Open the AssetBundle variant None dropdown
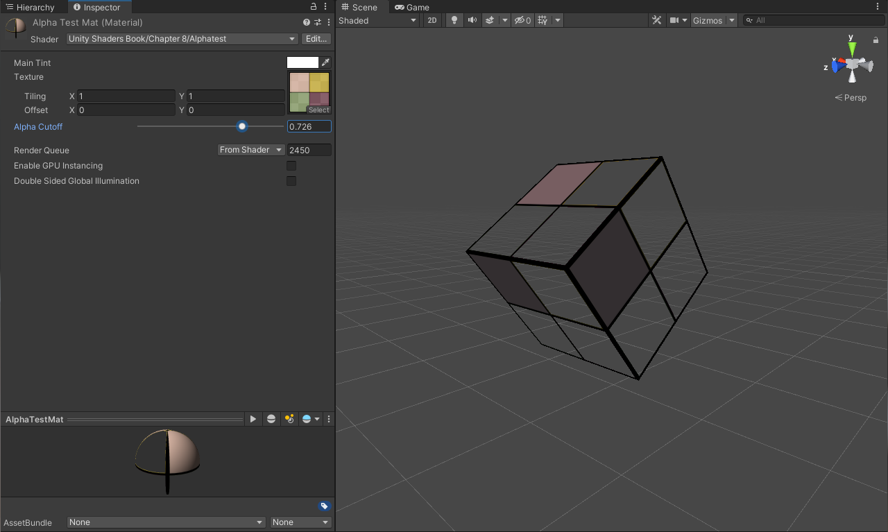888x532 pixels. [x=301, y=522]
